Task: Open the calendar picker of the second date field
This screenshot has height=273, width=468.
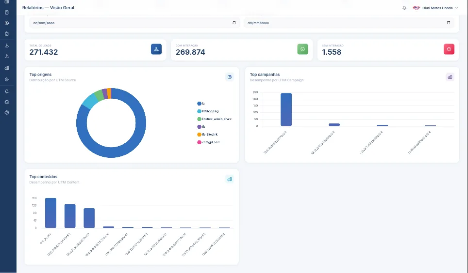Action: [448, 23]
